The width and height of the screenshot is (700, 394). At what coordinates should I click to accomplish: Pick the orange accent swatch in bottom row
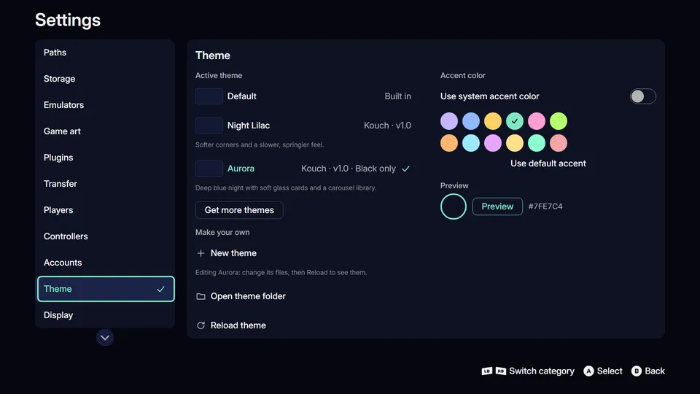tap(449, 143)
